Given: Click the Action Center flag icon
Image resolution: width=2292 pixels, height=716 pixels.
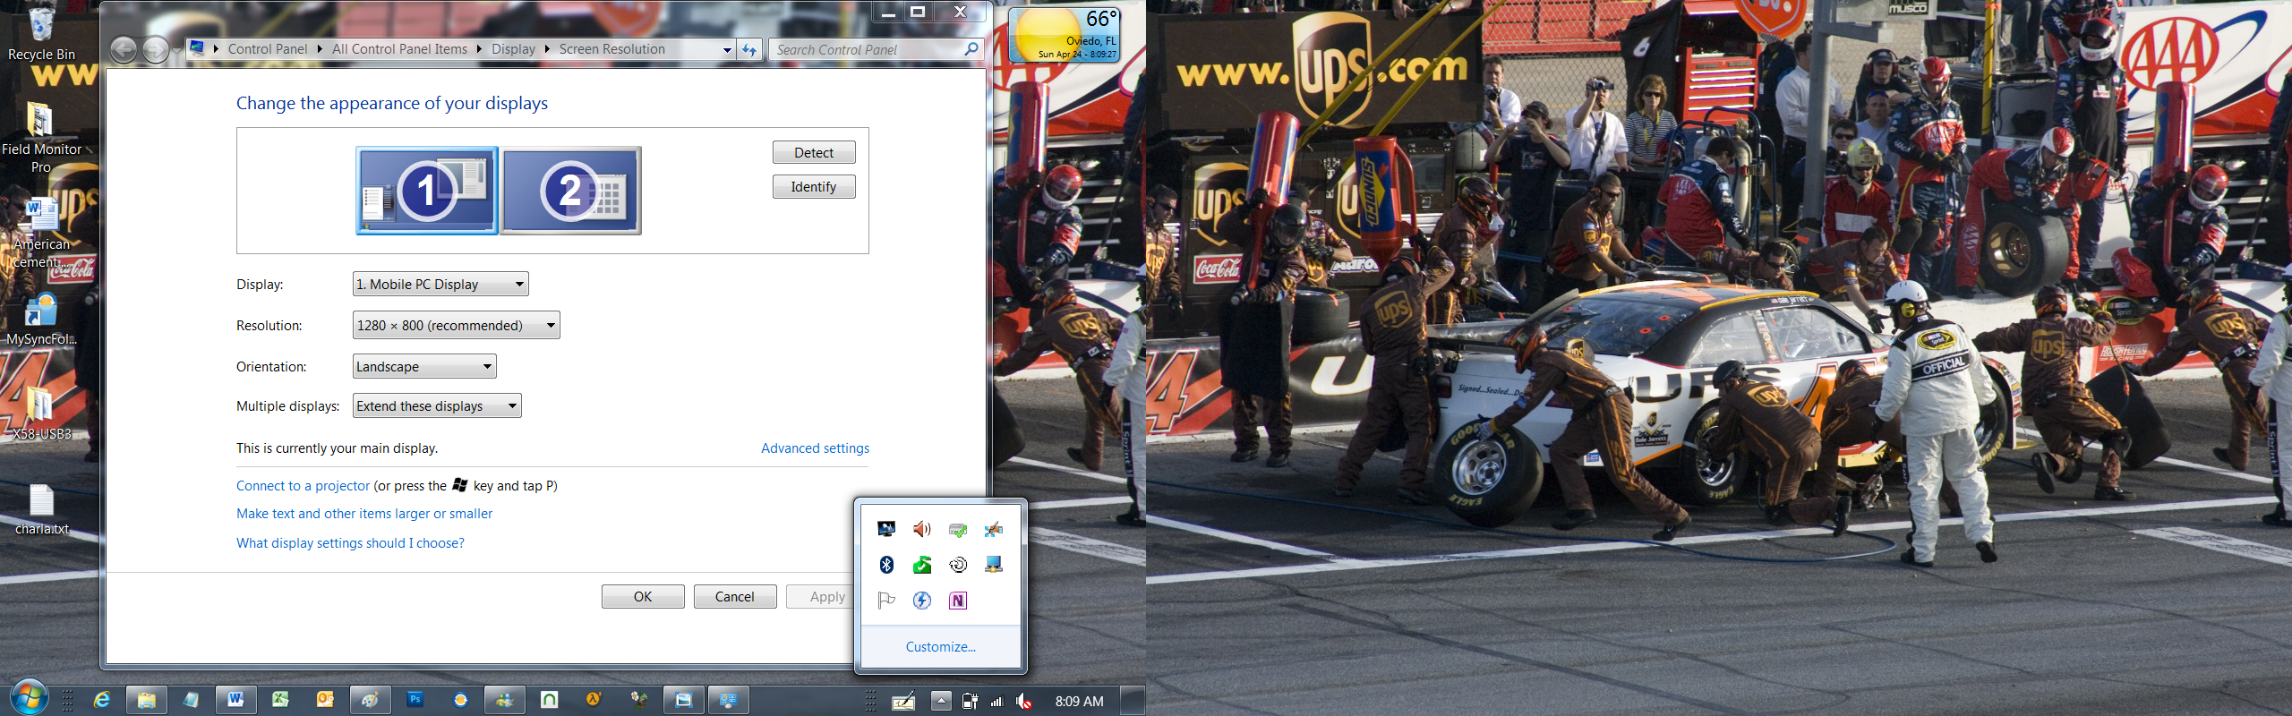Looking at the screenshot, I should [886, 601].
